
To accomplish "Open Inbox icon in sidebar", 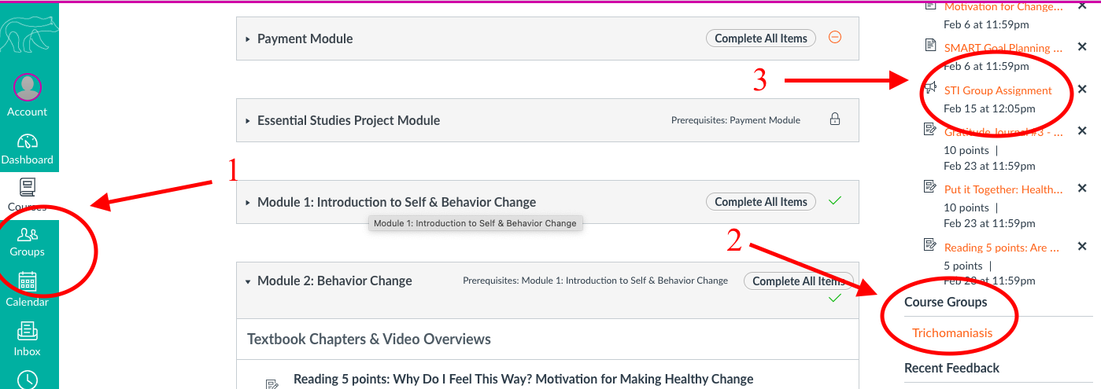I will click(28, 331).
